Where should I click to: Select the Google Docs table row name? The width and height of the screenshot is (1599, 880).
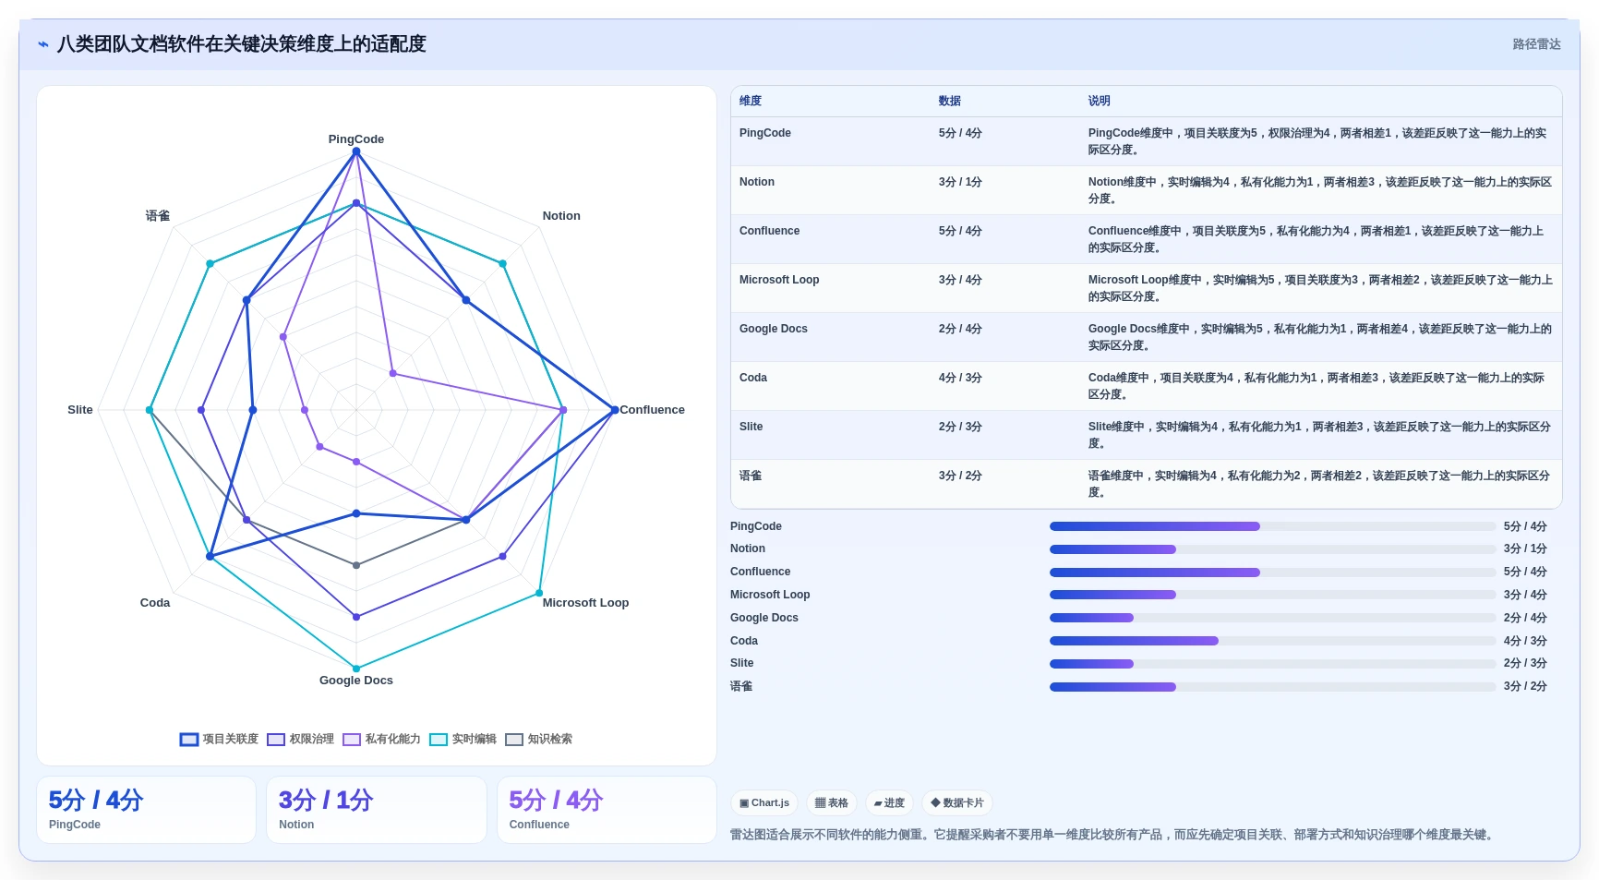click(774, 329)
